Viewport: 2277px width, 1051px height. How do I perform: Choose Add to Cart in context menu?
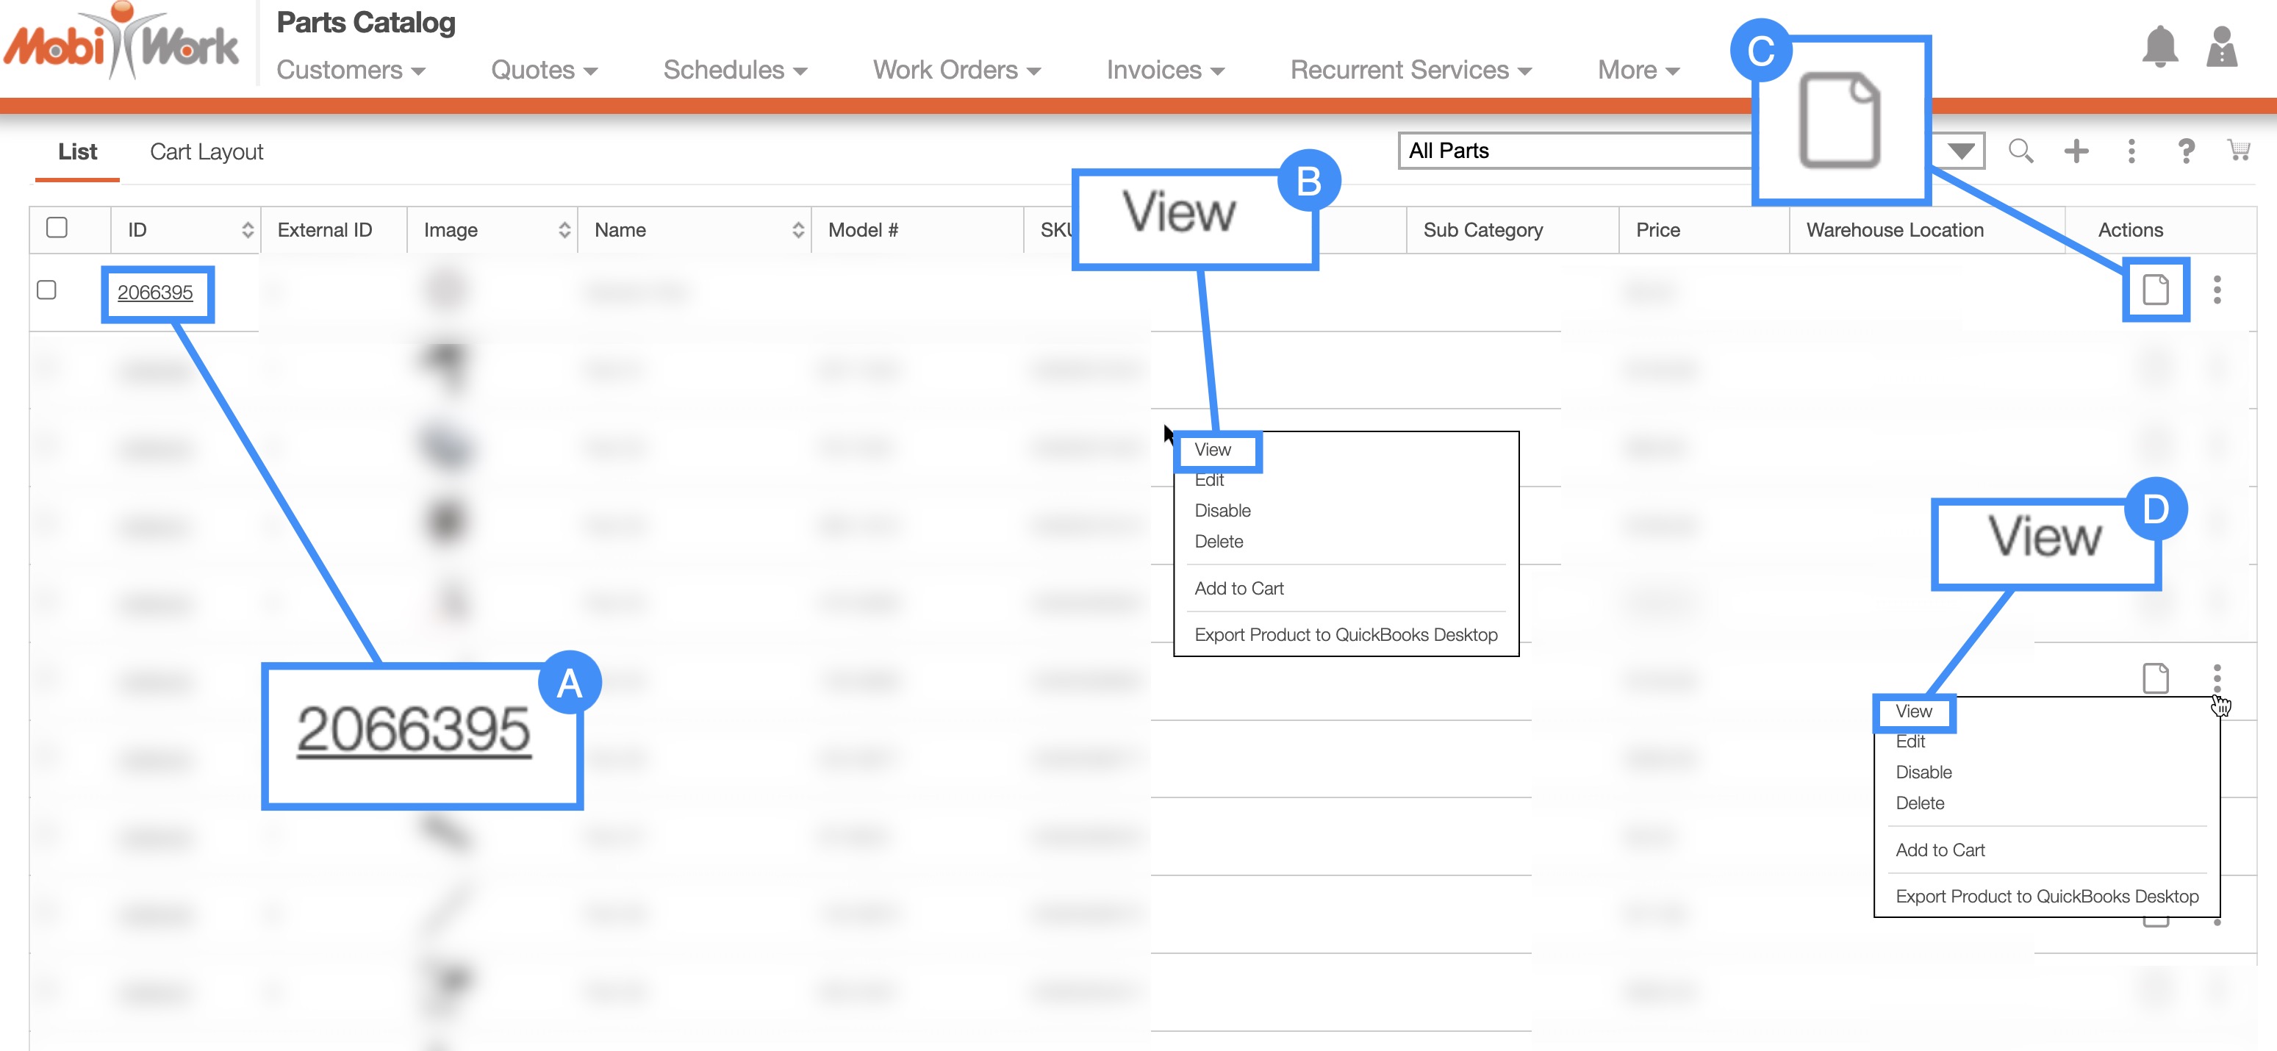1238,589
